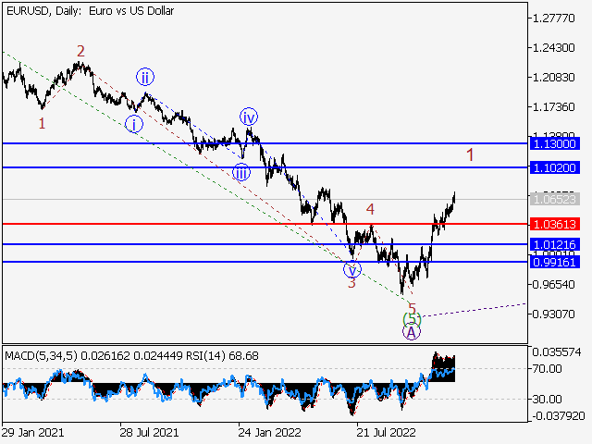The image size is (592, 444).
Task: Select the red wave 5 label near the chart low
Action: (x=413, y=308)
